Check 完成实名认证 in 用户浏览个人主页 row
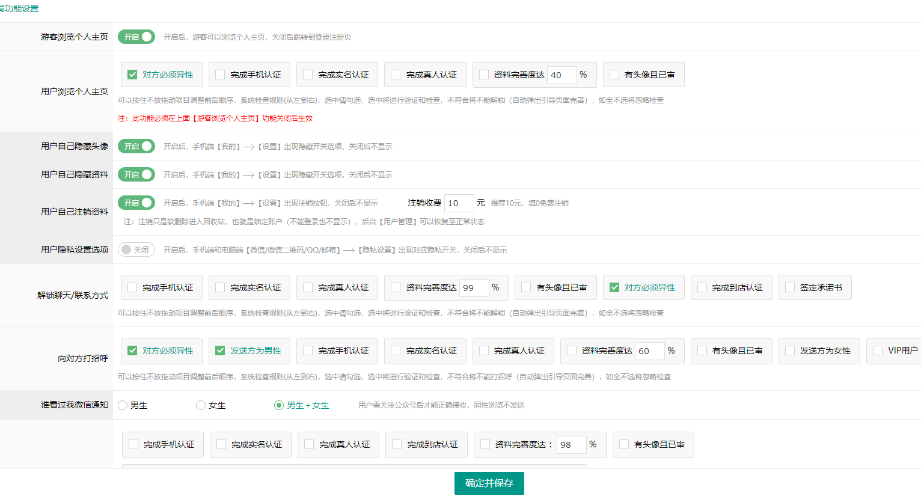The image size is (921, 496). 308,75
